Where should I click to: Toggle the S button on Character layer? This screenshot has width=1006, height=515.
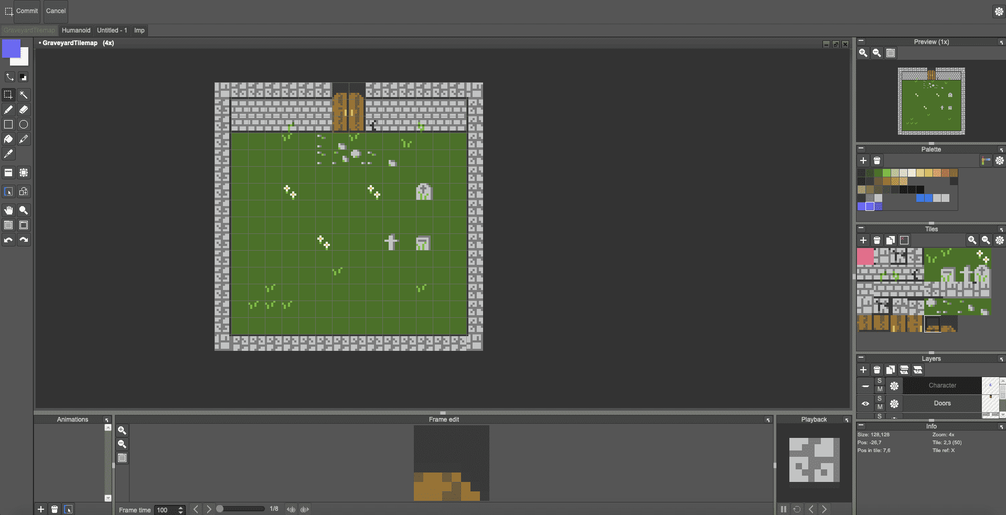pos(880,381)
